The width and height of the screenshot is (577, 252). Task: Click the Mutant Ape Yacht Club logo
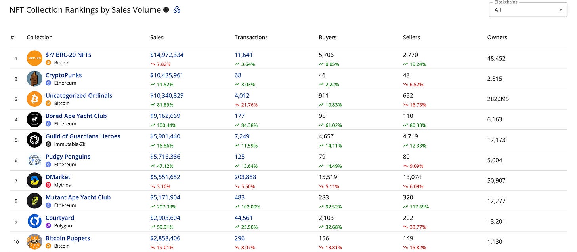click(x=34, y=201)
